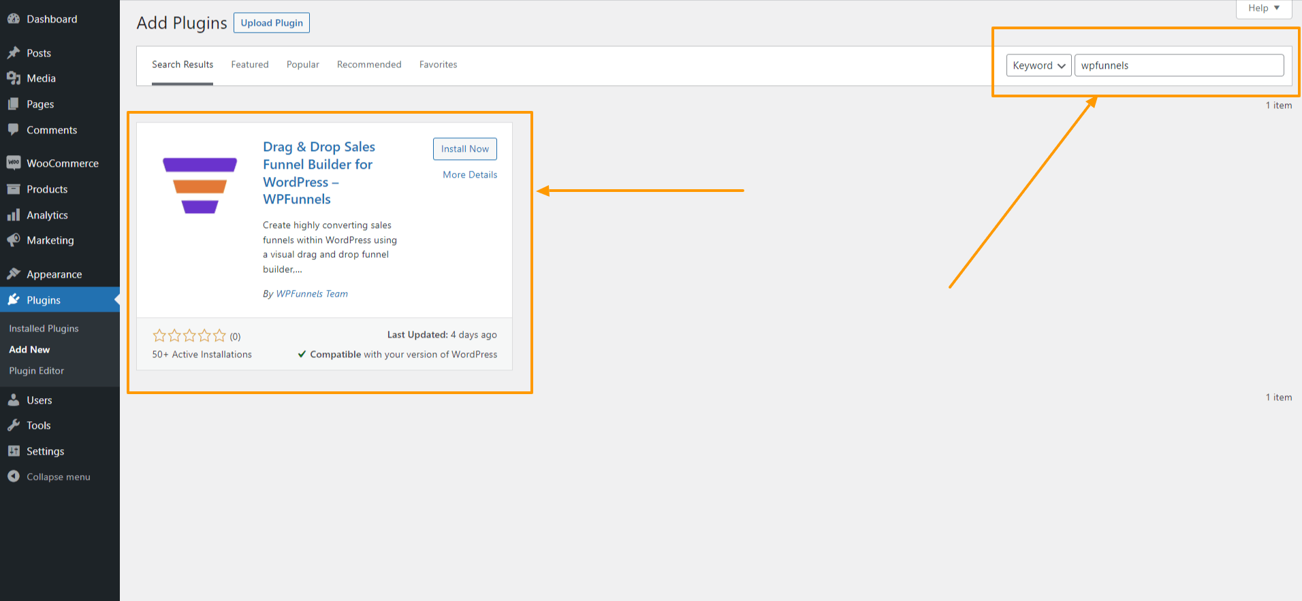Click the 50+ Active Installations text
1302x601 pixels.
pyautogui.click(x=202, y=354)
